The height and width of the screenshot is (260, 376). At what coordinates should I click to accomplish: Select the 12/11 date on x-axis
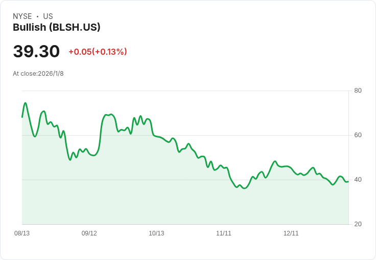pyautogui.click(x=291, y=233)
